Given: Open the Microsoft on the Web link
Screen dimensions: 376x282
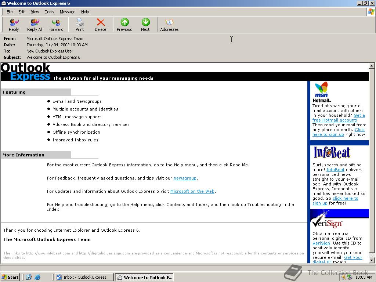Looking at the screenshot, I should tap(192, 191).
